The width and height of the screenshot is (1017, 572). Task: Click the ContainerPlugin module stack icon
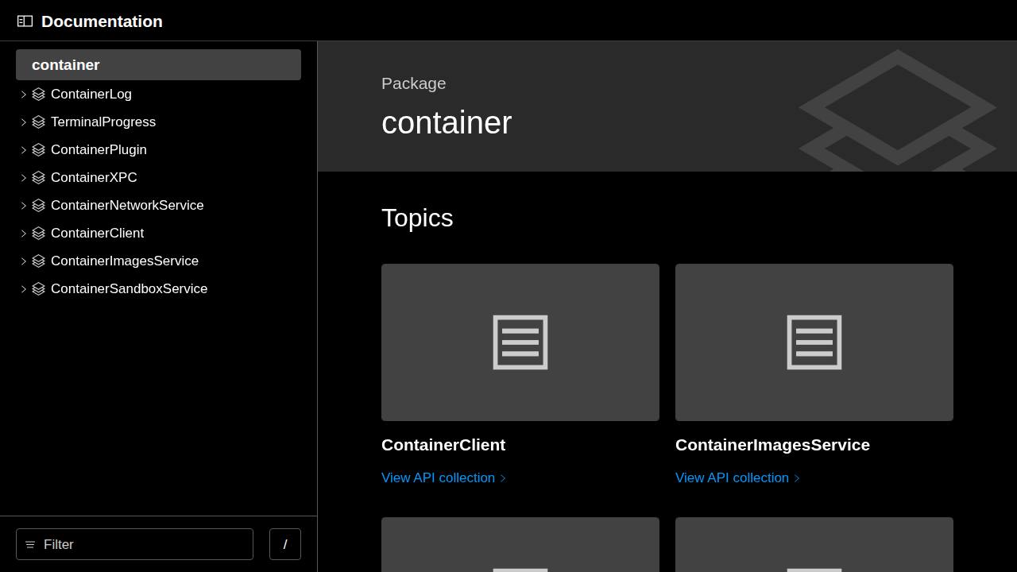click(38, 149)
